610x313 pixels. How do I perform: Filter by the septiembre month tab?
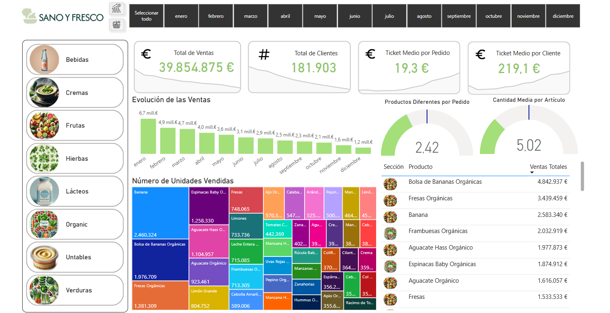coord(459,16)
